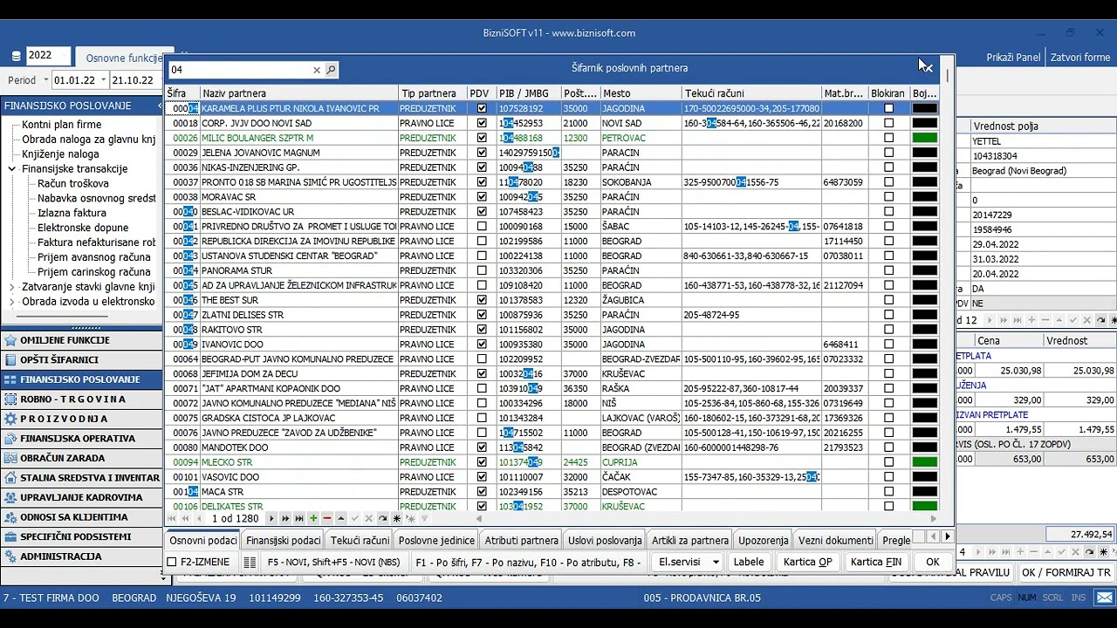1117x628 pixels.
Task: Toggle the F2-IZMENE checkbox
Action: pyautogui.click(x=172, y=563)
